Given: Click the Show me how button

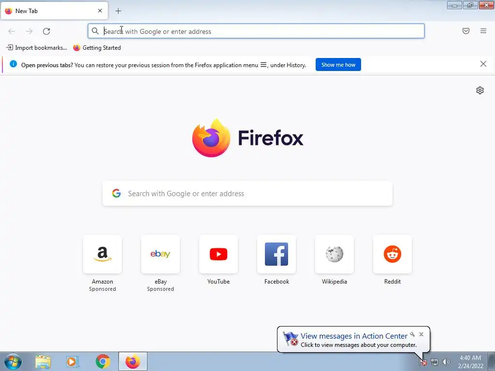Looking at the screenshot, I should point(338,65).
